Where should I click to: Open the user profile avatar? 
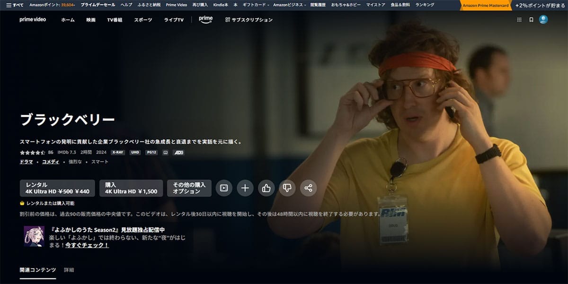tap(543, 19)
